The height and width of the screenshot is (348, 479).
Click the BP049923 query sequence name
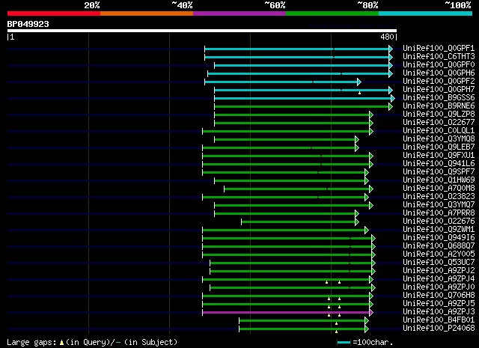(28, 24)
